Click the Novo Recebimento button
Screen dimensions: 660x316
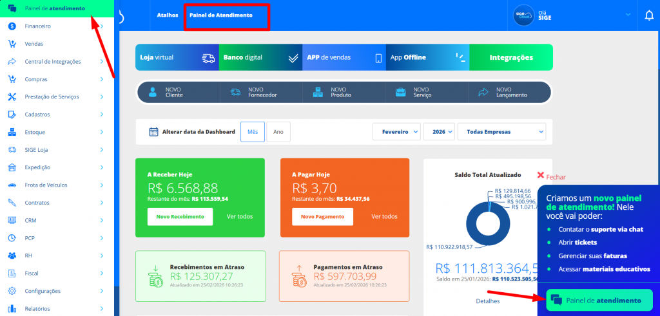(x=180, y=217)
